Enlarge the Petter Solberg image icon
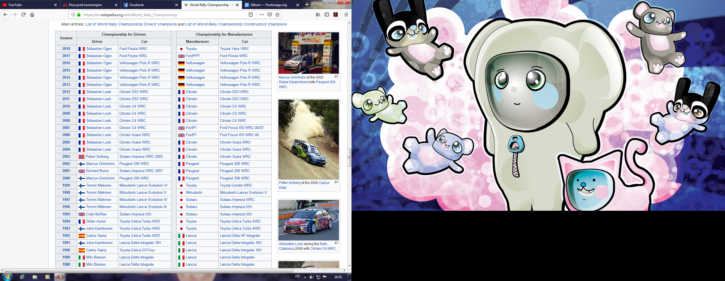The height and width of the screenshot is (281, 725). [336, 182]
